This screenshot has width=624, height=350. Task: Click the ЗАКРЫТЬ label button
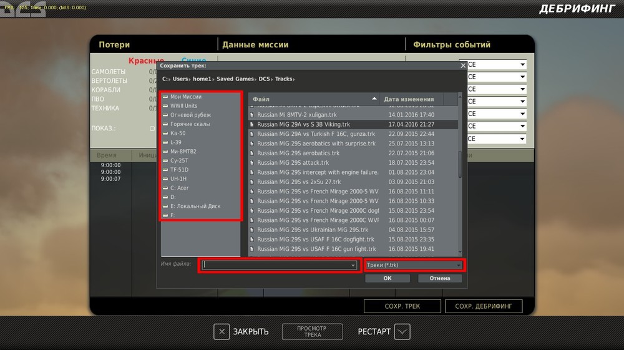(251, 332)
